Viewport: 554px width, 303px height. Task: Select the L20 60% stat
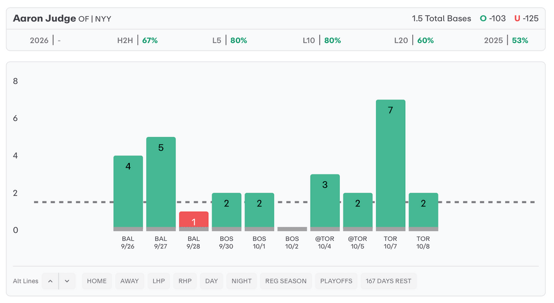(x=414, y=40)
